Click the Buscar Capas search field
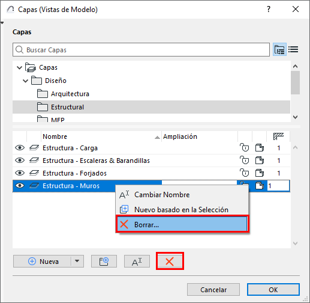The image size is (310, 303). [x=141, y=49]
